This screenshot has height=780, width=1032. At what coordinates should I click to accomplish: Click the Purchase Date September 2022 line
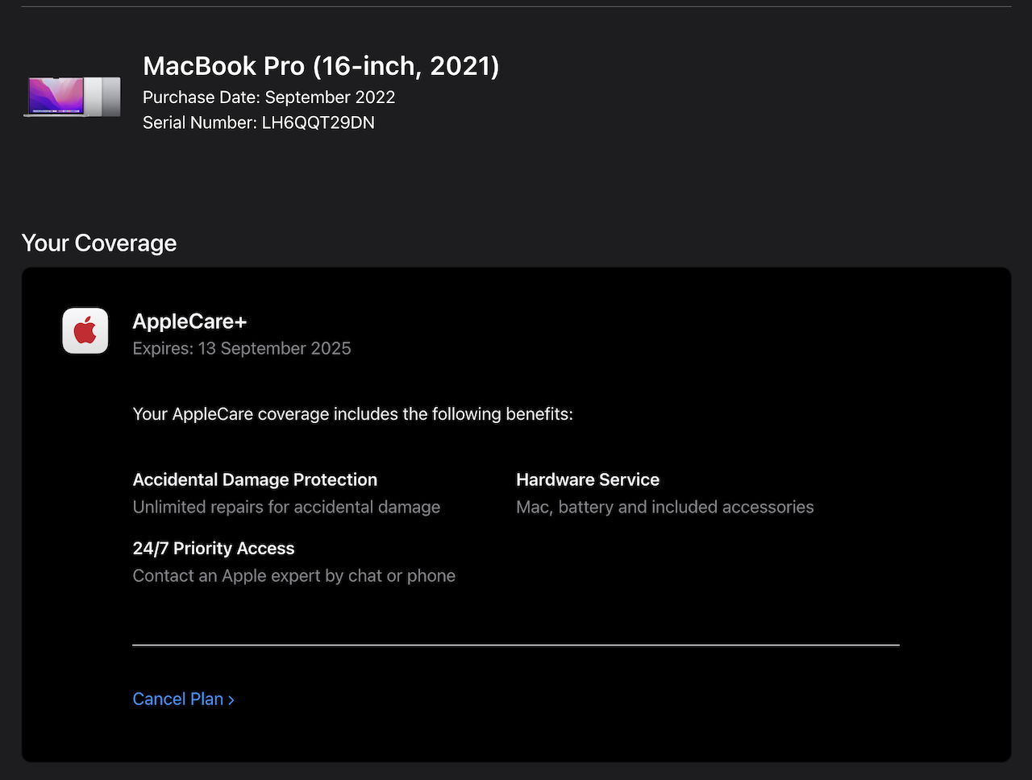click(268, 97)
